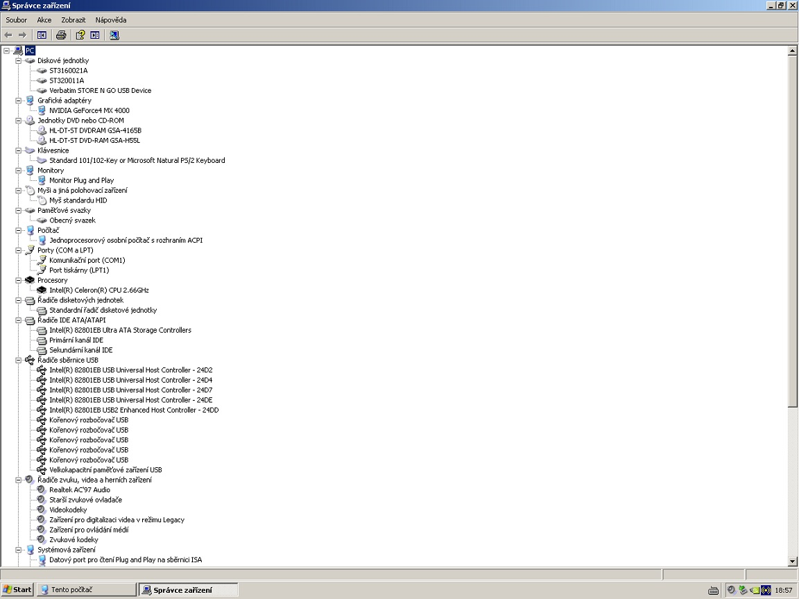Collapse the Grafické adaptéry category
Image resolution: width=799 pixels, height=599 pixels.
[x=18, y=101]
